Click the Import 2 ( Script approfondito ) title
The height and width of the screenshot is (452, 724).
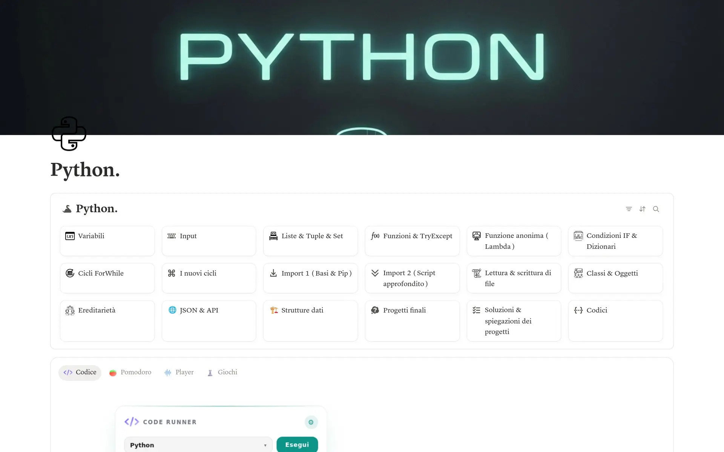(x=409, y=278)
